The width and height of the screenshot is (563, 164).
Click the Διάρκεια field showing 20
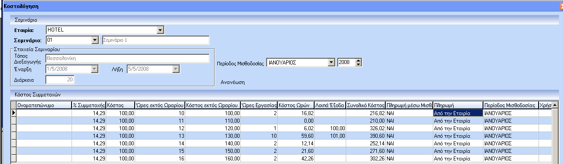(x=60, y=80)
